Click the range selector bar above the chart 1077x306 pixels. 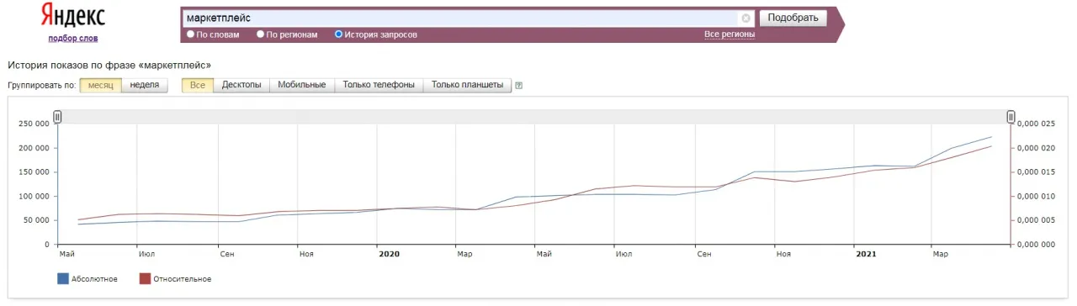[534, 117]
